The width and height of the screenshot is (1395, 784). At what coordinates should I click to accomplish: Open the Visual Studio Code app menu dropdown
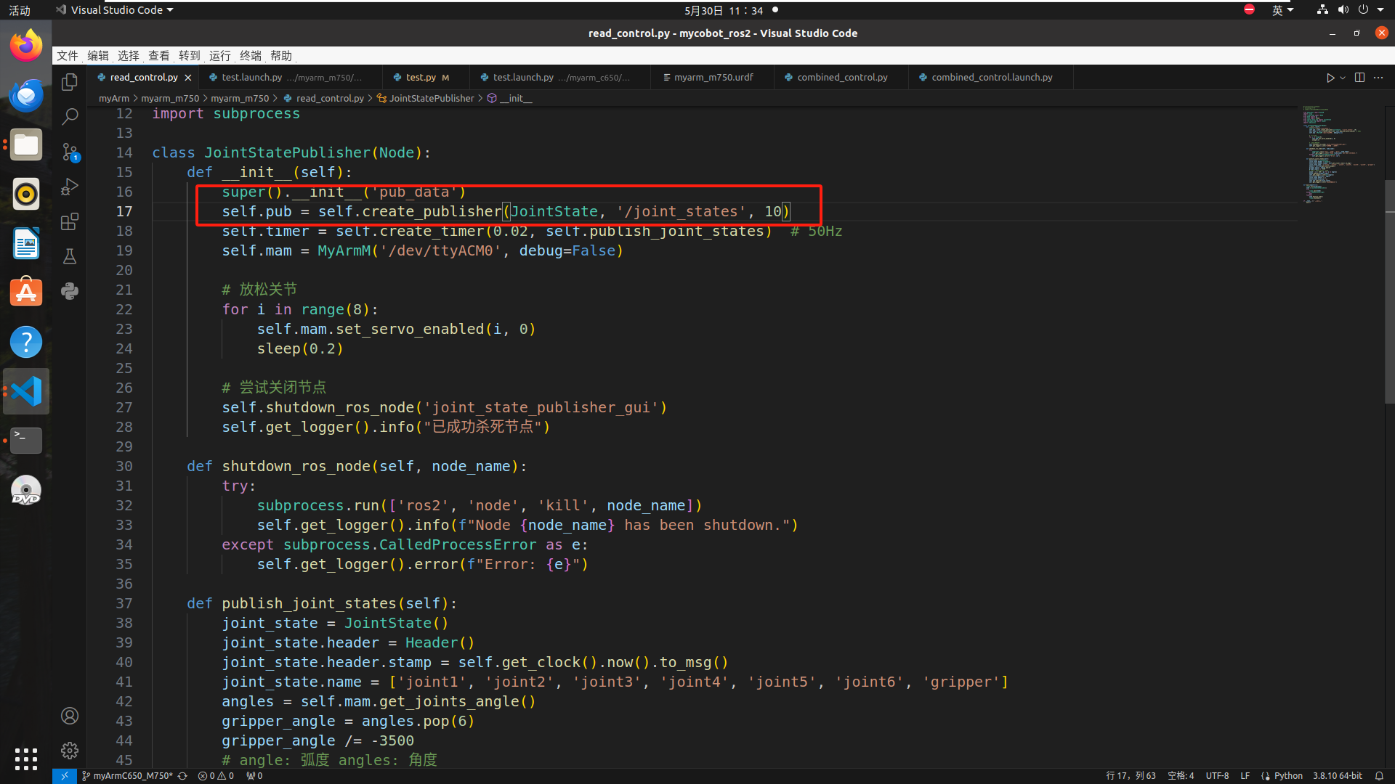click(116, 10)
